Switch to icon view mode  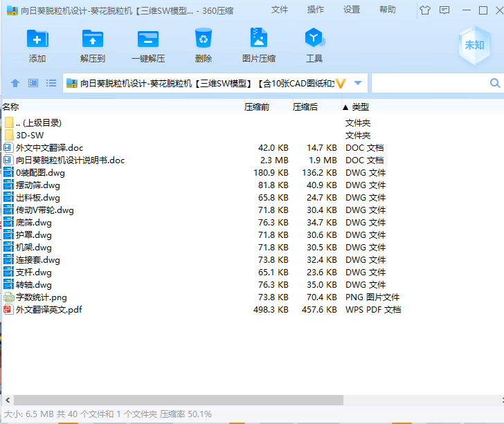33,83
